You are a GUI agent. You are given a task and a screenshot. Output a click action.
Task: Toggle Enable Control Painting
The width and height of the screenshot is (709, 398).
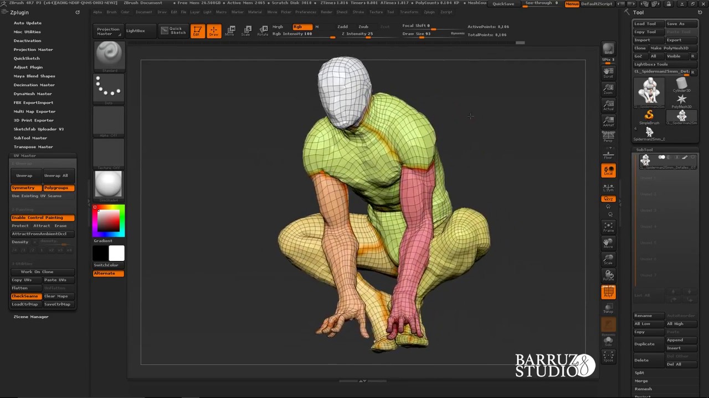click(43, 218)
